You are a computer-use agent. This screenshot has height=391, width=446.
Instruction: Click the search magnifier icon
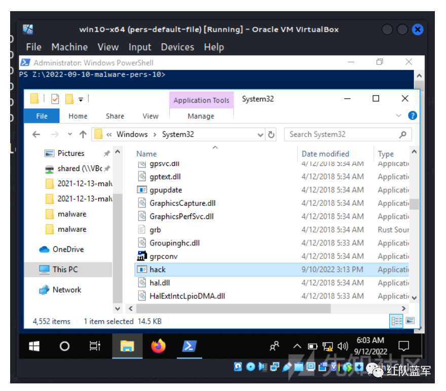pos(402,135)
